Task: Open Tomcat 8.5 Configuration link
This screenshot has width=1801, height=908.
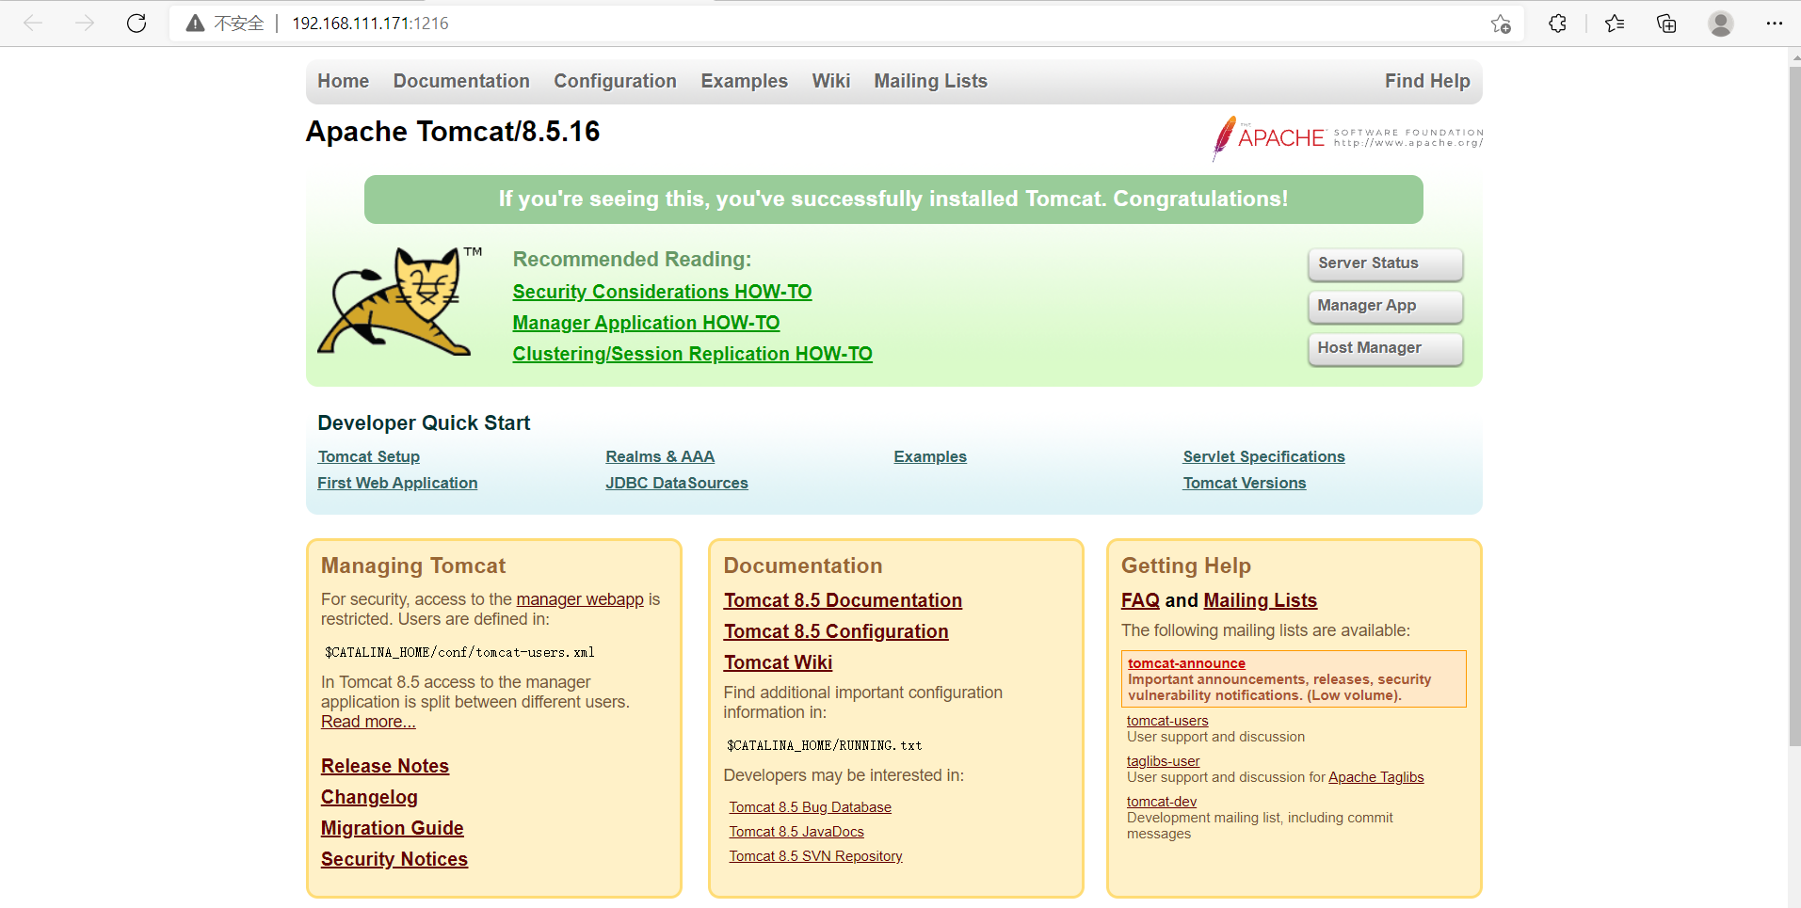Action: click(836, 631)
